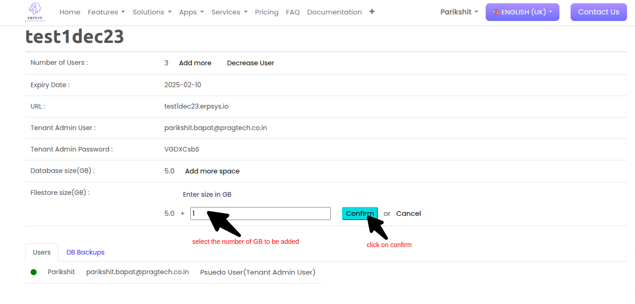Expand the Services dropdown

[x=229, y=12]
